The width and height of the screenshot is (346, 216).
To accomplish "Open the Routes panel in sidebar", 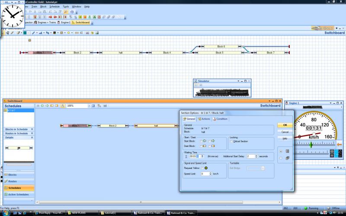I will point(13,181).
